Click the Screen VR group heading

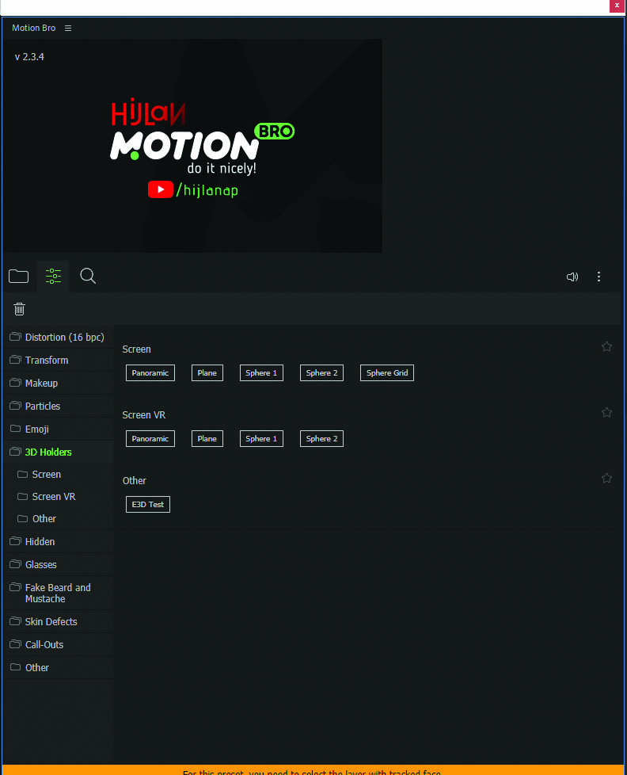[143, 414]
